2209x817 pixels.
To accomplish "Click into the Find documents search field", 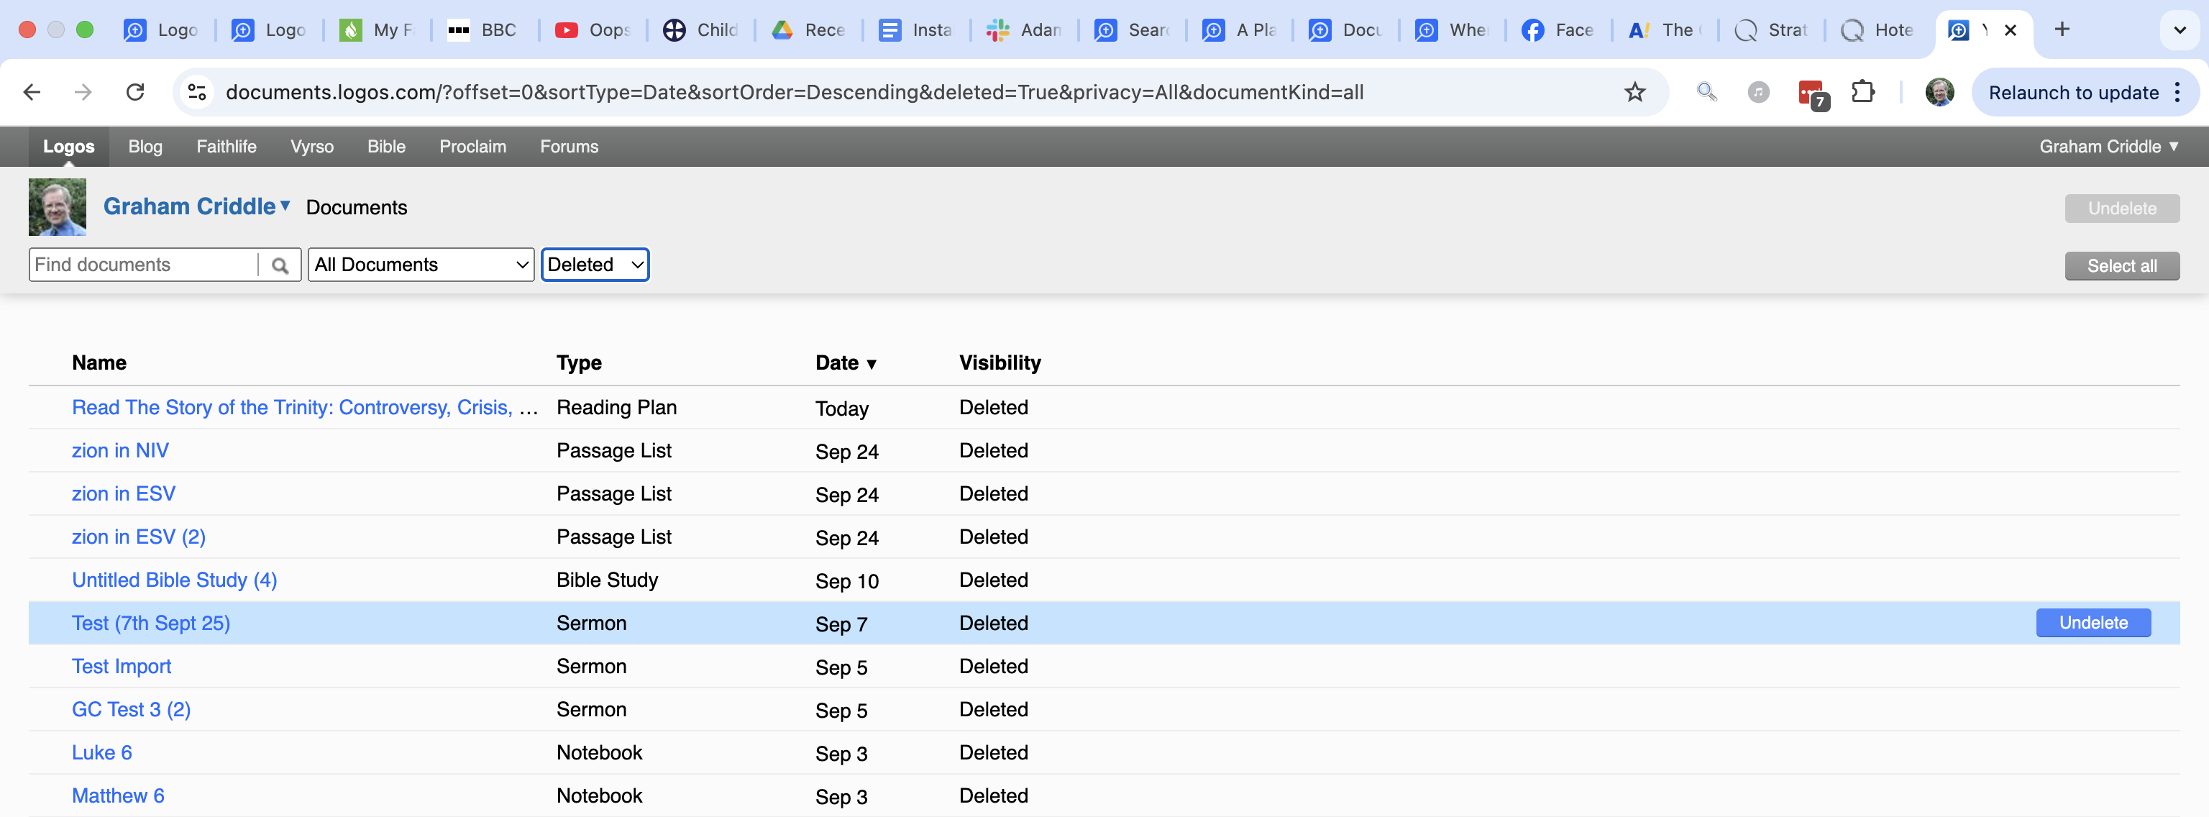I will 143,265.
